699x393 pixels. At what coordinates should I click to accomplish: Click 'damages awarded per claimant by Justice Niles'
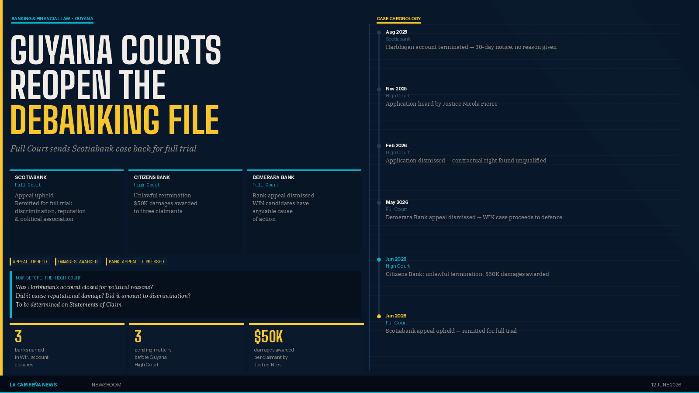274,357
